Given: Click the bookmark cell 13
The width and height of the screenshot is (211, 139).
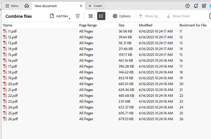Looking at the screenshot, I should coord(181,43).
